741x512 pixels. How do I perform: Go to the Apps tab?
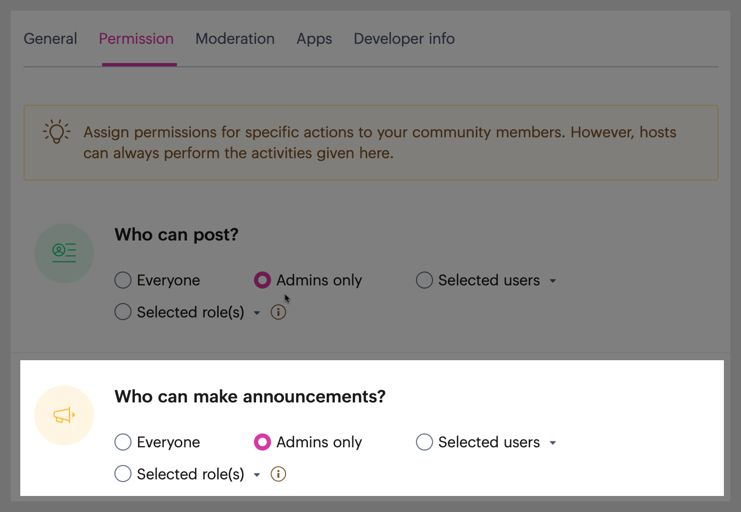point(314,39)
